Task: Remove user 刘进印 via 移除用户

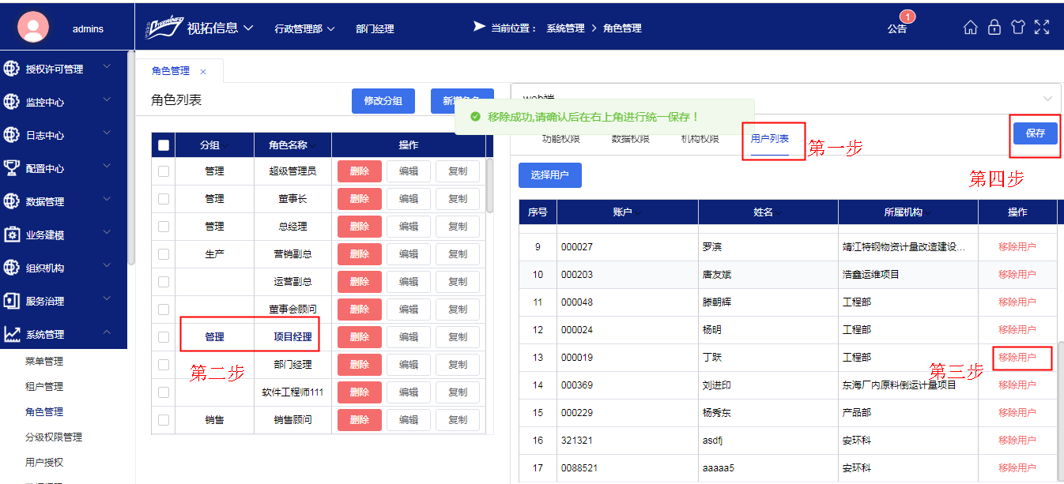Action: (1017, 385)
